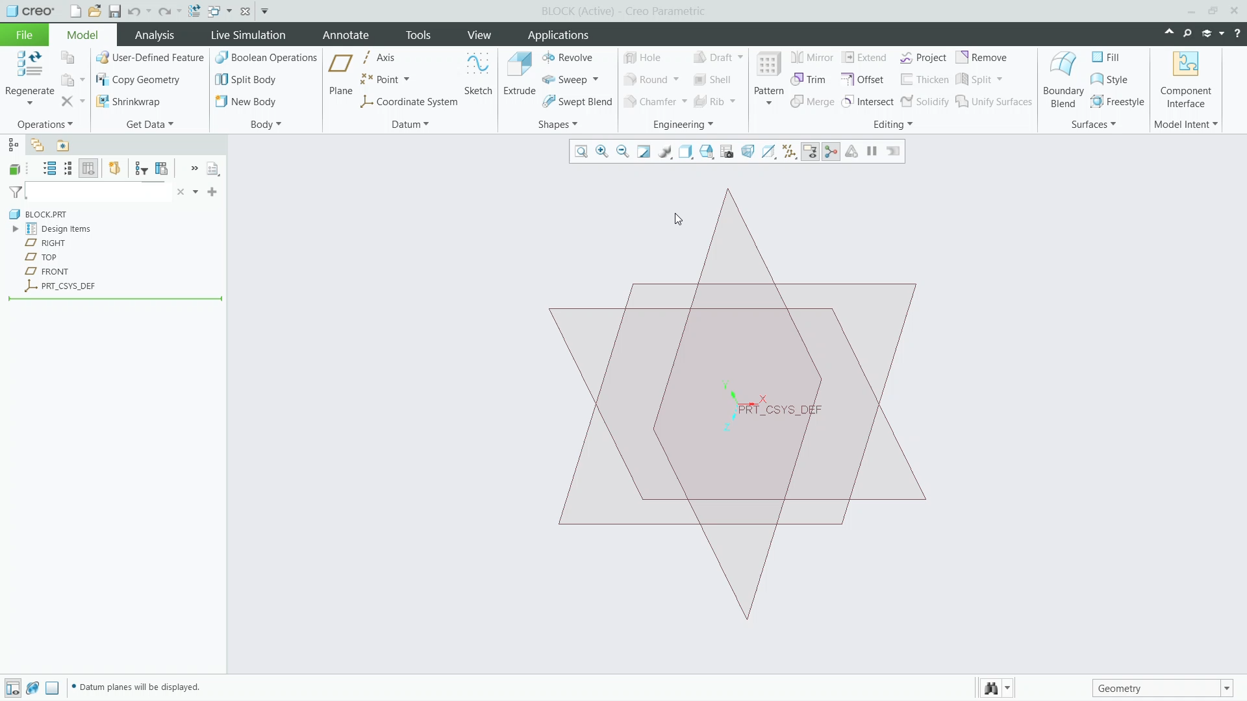Open the Favorites folder tab icon
The image size is (1247, 701).
(x=62, y=145)
